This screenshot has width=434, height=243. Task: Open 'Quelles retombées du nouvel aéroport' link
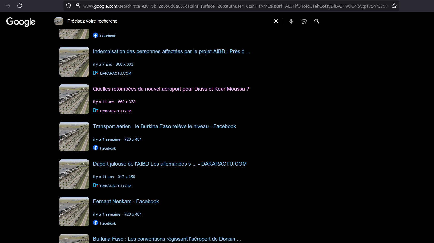click(x=171, y=89)
